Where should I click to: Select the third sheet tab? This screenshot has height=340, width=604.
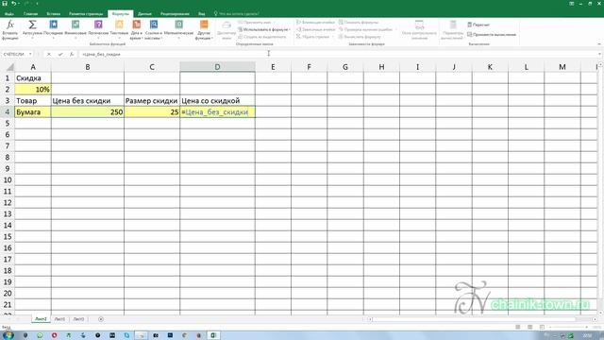pos(78,319)
